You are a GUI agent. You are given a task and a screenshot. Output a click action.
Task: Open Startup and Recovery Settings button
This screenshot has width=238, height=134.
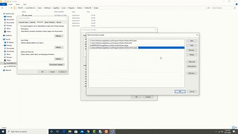point(59,59)
